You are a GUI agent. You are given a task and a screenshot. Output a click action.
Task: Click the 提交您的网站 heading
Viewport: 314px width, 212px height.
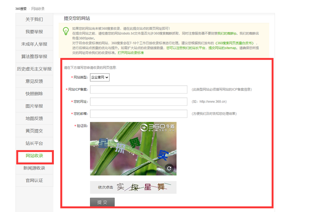tap(77, 18)
